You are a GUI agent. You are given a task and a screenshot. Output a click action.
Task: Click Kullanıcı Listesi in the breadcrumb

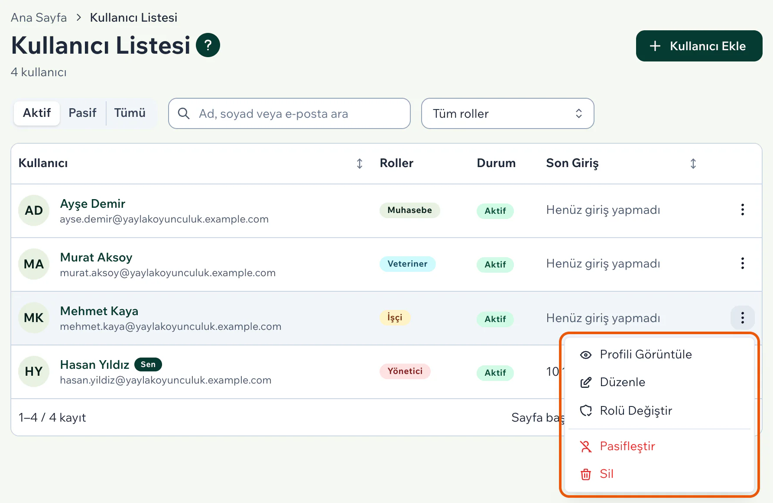pos(133,18)
